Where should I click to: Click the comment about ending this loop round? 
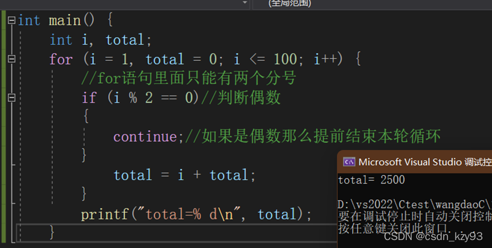(313, 137)
